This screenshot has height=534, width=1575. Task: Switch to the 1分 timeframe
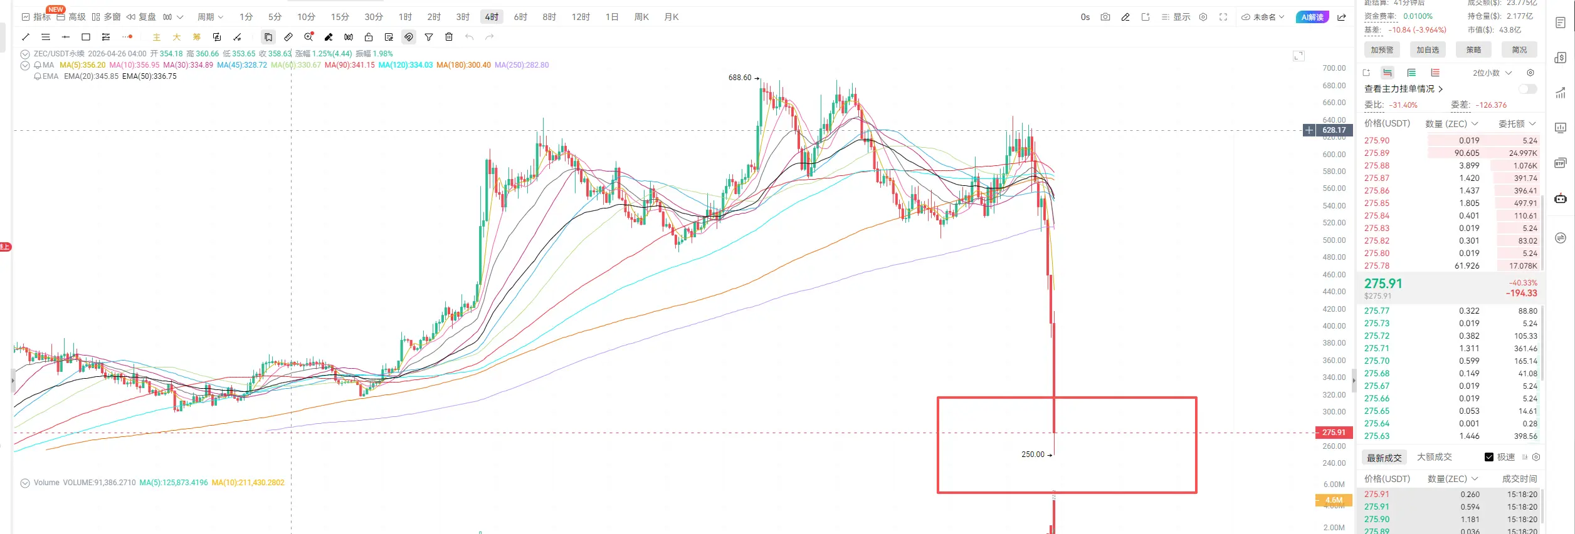(x=246, y=17)
